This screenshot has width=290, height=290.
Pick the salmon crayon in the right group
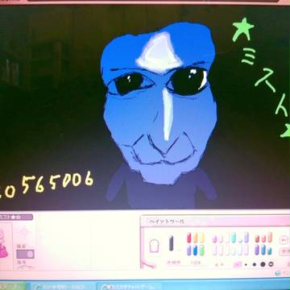point(263,238)
